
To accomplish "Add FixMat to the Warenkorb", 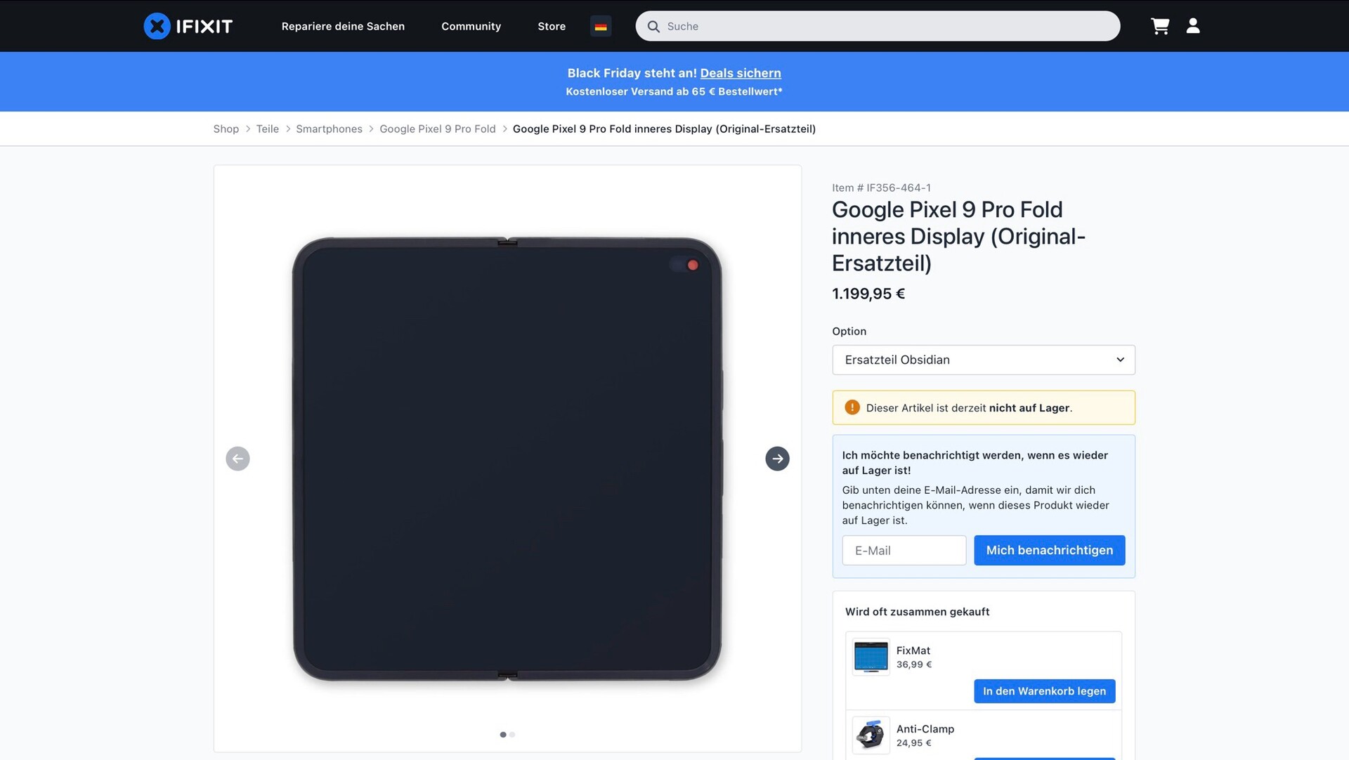I will 1044,691.
